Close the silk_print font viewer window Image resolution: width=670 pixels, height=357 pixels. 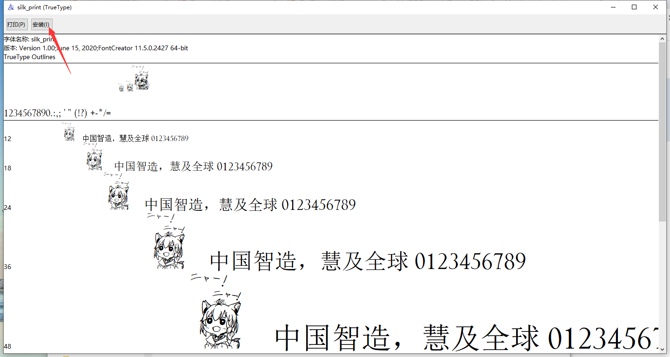pyautogui.click(x=656, y=7)
